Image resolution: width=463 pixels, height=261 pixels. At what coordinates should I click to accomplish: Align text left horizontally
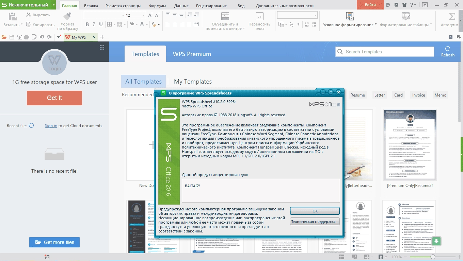click(x=167, y=24)
